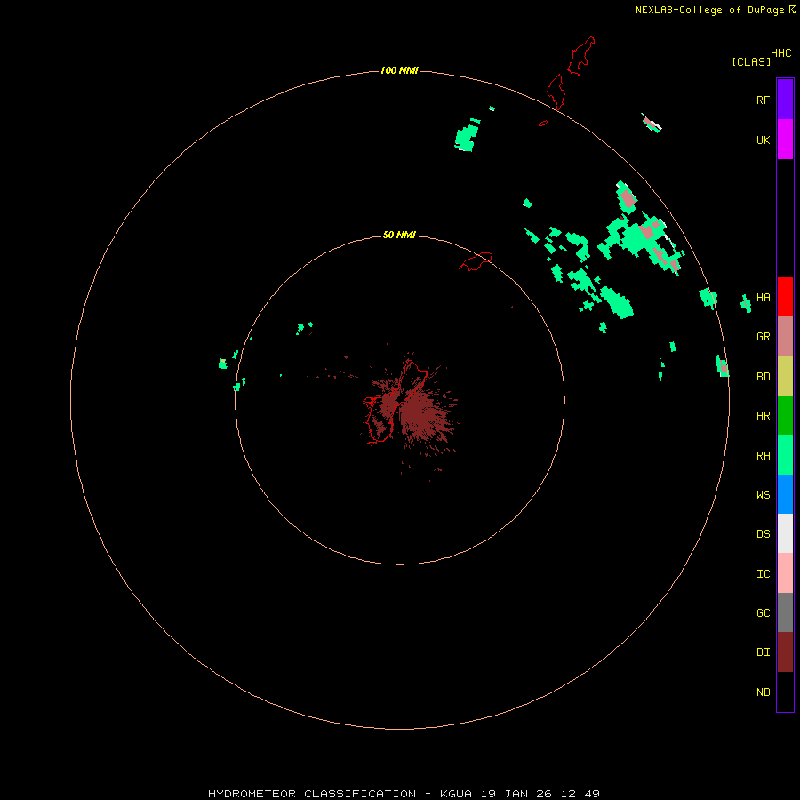Click the GC legend label
Screen dimensions: 800x800
(764, 613)
